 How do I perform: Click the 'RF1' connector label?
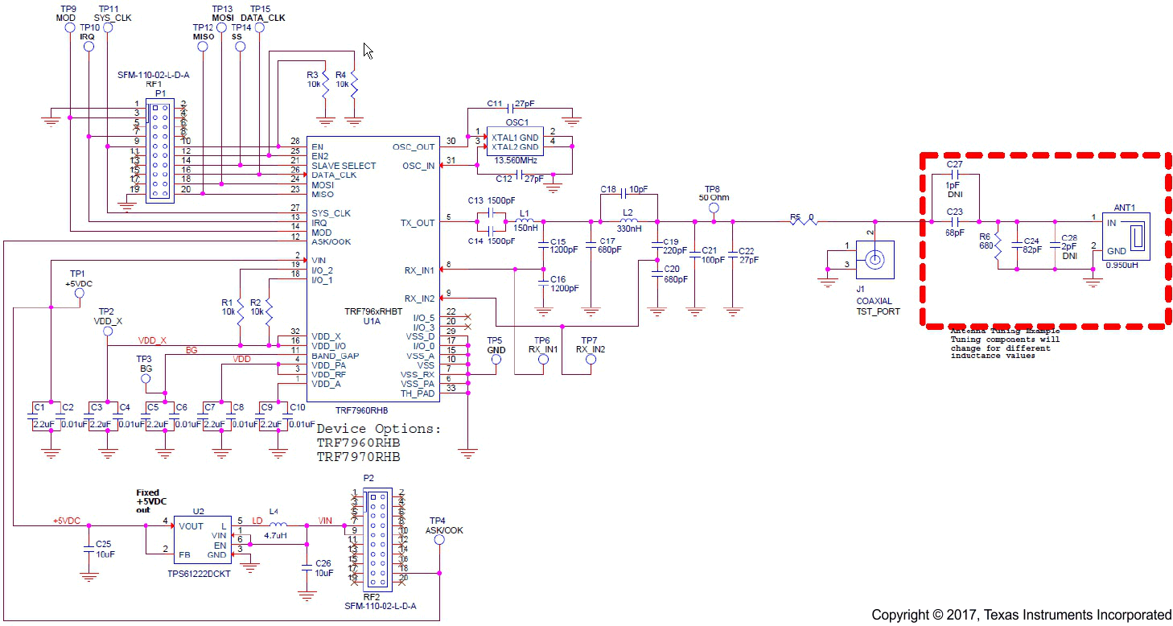pyautogui.click(x=154, y=84)
